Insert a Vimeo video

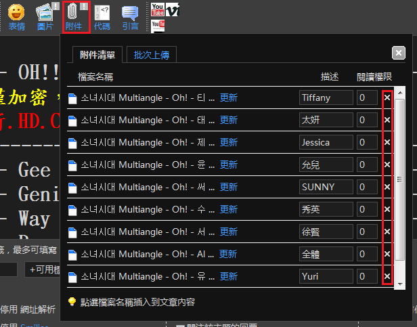(173, 9)
